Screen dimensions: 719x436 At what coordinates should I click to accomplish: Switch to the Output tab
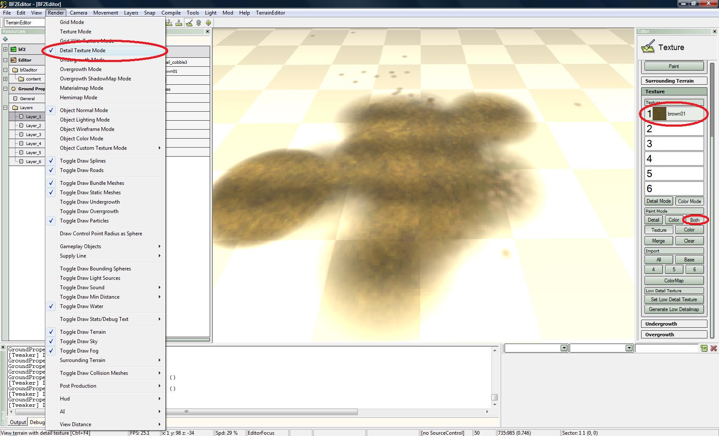pyautogui.click(x=18, y=422)
